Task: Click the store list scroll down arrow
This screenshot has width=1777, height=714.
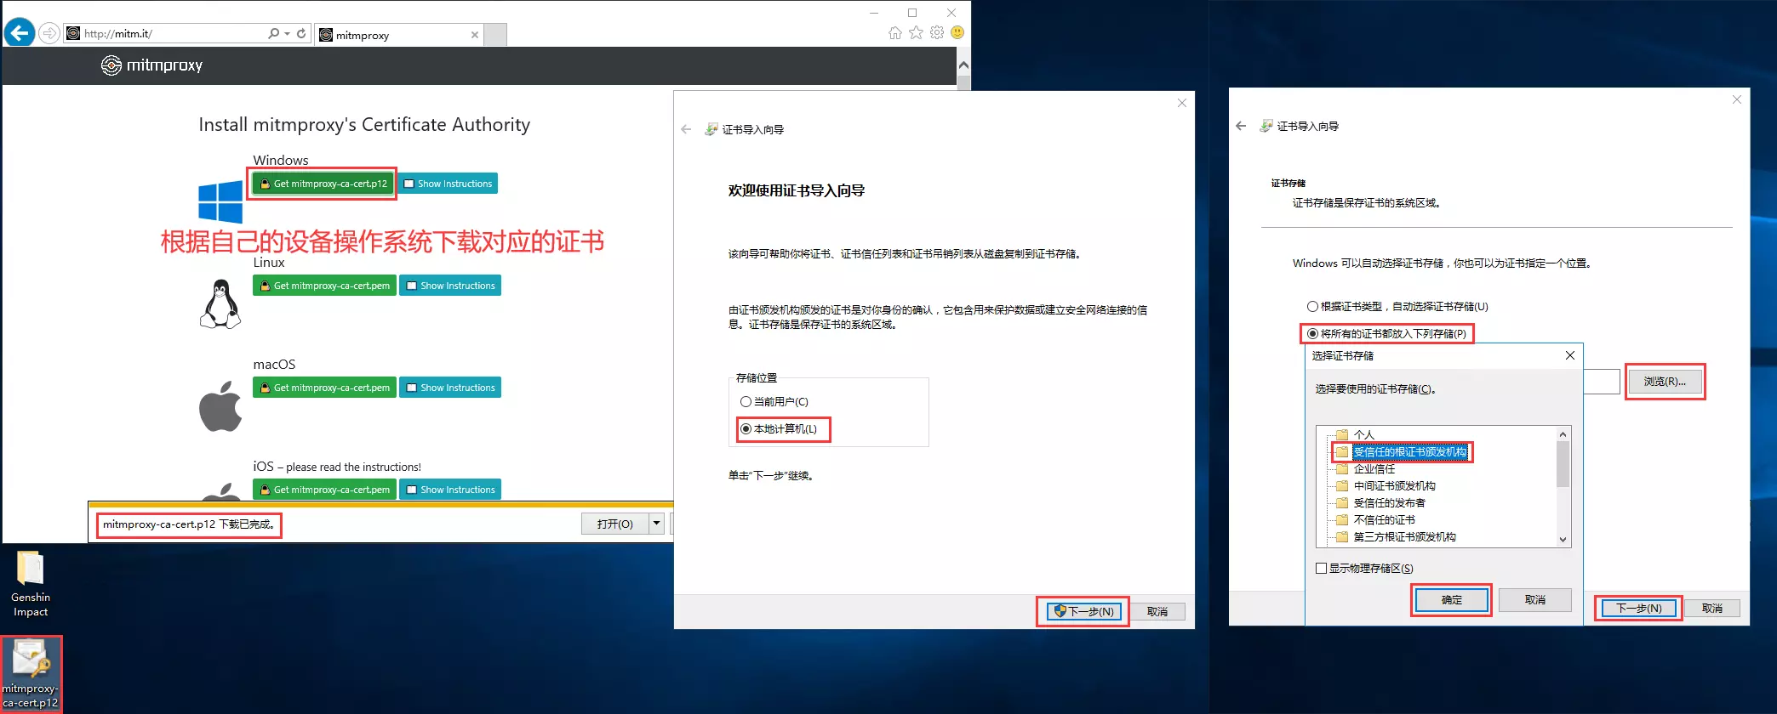Action: 1563,539
